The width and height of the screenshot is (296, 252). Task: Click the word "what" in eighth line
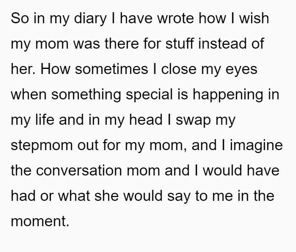(74, 196)
